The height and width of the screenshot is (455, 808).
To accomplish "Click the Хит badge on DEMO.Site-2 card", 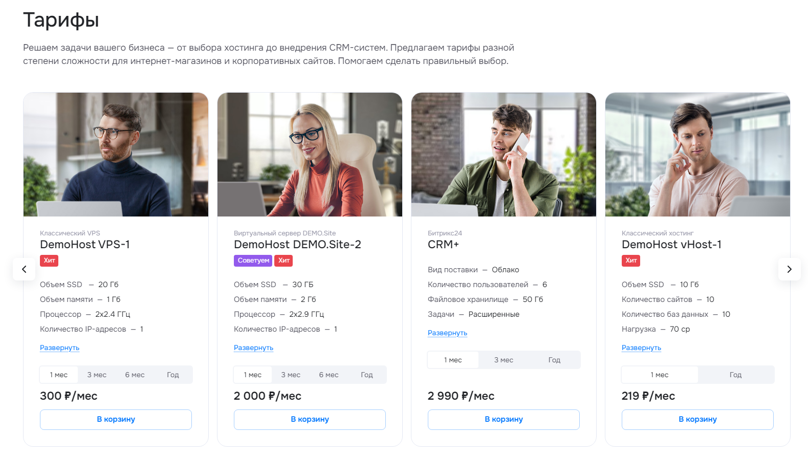I will coord(283,261).
